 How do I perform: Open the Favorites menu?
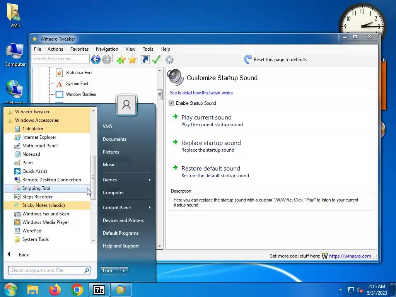(x=79, y=49)
